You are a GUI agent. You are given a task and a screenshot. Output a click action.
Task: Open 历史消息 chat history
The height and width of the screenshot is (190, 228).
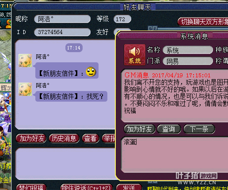pos(64,138)
